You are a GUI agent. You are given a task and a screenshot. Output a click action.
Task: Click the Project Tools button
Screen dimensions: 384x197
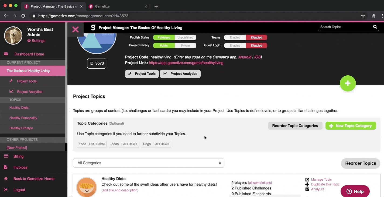pos(142,74)
